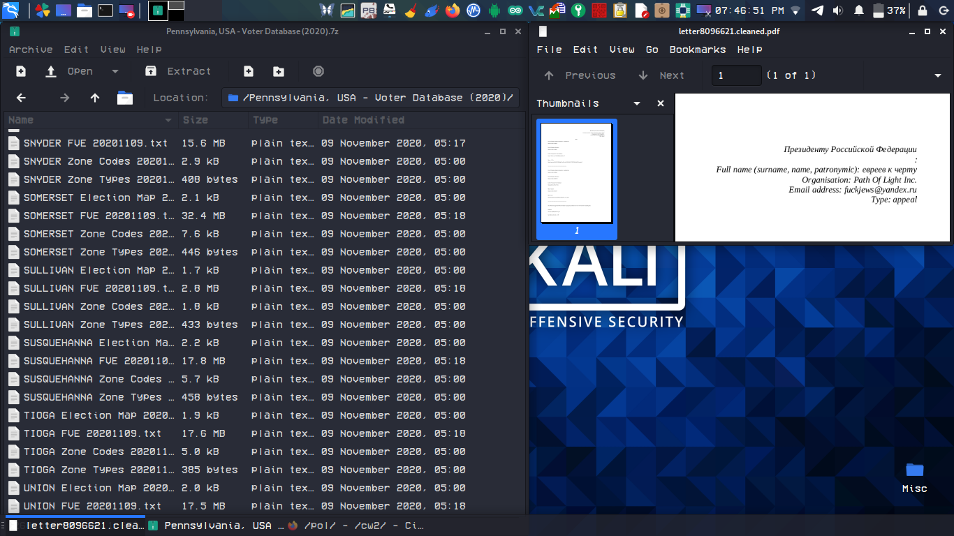The height and width of the screenshot is (536, 954).
Task: Click the archive Location path field
Action: [x=371, y=98]
